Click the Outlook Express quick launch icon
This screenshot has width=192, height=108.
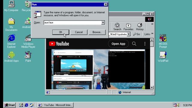coord(31,105)
